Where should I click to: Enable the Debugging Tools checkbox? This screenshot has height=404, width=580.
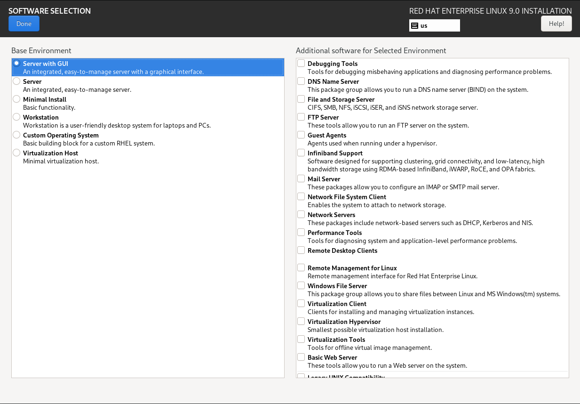click(x=301, y=64)
